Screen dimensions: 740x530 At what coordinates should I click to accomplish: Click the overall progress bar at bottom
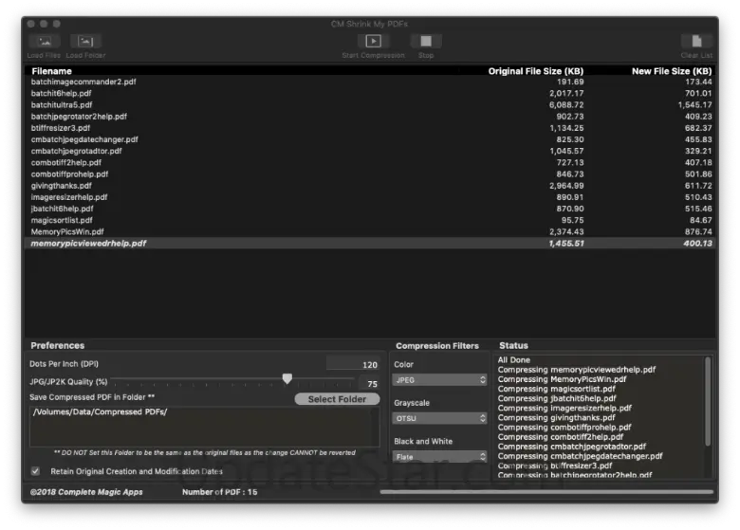click(546, 492)
